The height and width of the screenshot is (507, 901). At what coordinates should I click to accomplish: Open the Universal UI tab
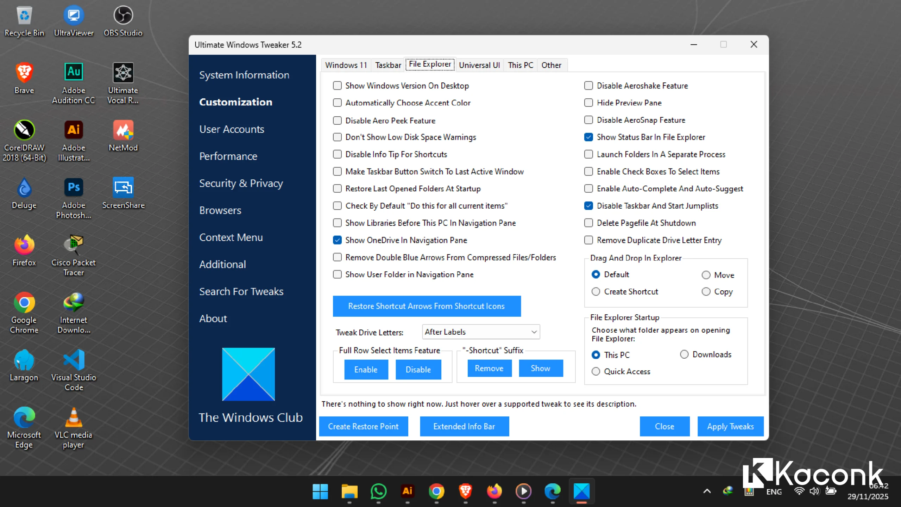[479, 65]
